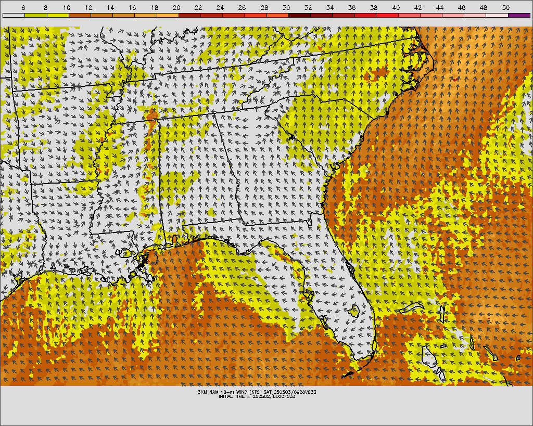533x426 pixels.
Task: Choose the scale number "44"
Action: (x=440, y=7)
